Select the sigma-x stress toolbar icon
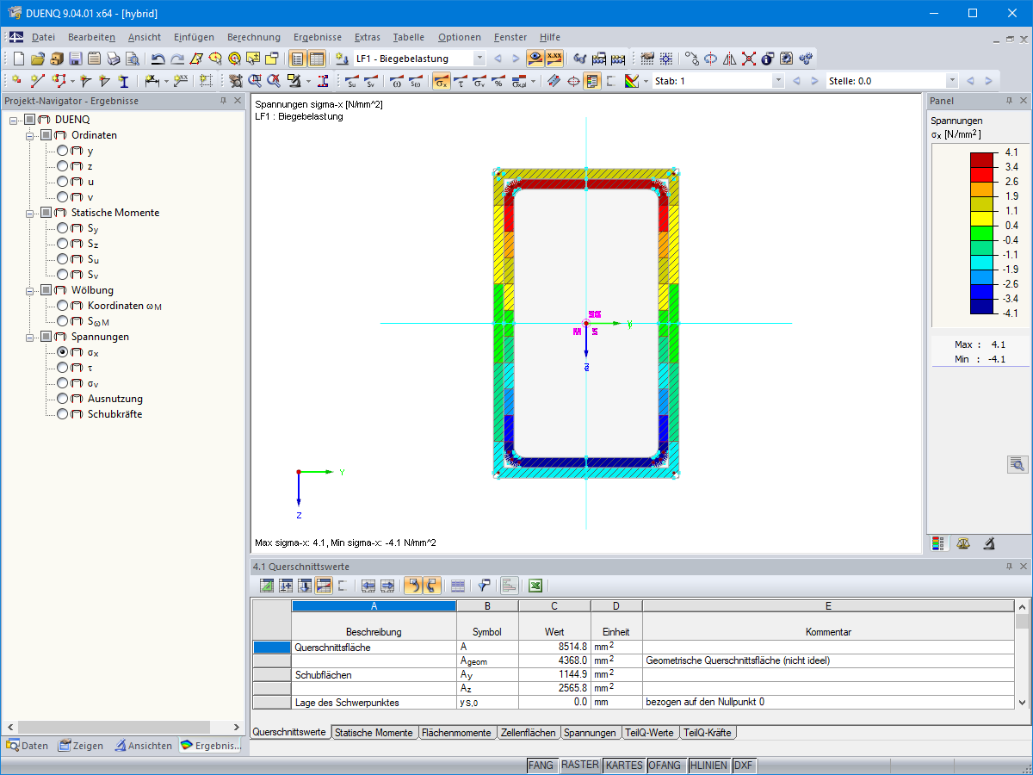The width and height of the screenshot is (1033, 775). 441,81
